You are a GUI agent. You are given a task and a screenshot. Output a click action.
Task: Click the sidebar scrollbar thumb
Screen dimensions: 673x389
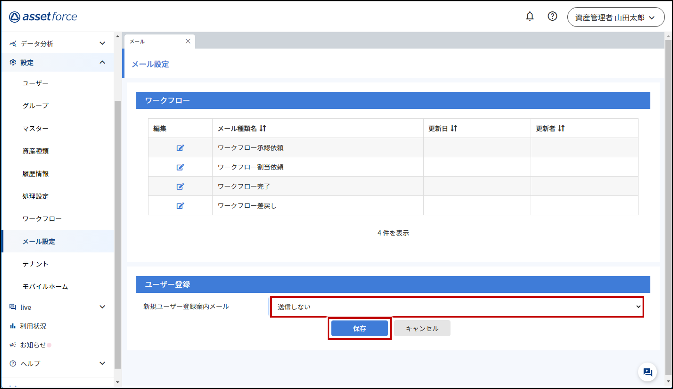[x=117, y=234]
